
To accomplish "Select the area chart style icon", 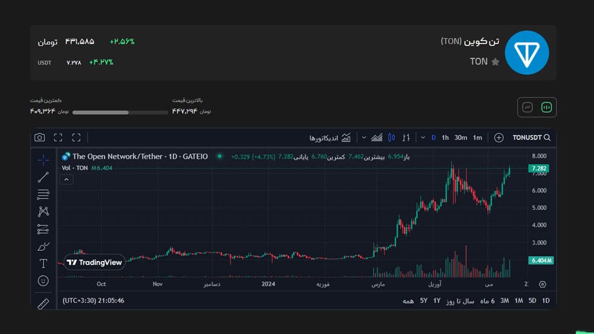I will 377,137.
